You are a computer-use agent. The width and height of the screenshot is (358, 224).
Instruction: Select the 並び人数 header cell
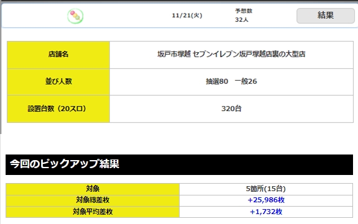point(58,82)
